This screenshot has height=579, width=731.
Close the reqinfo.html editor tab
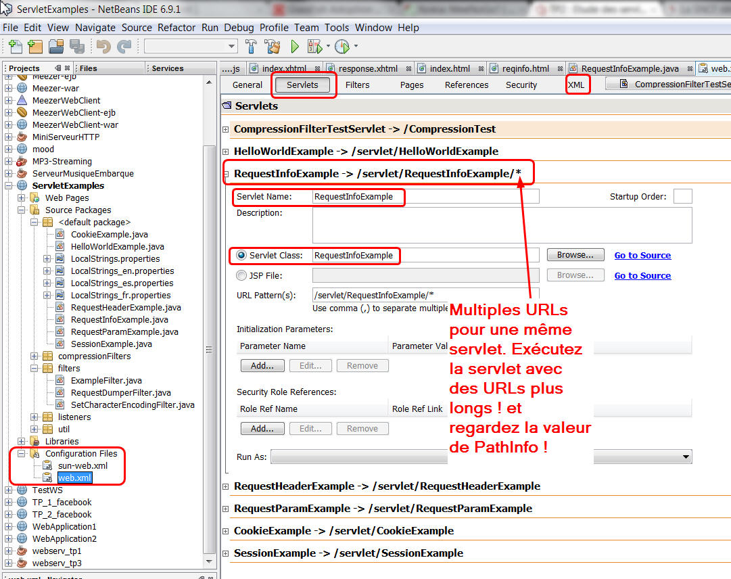(x=560, y=68)
